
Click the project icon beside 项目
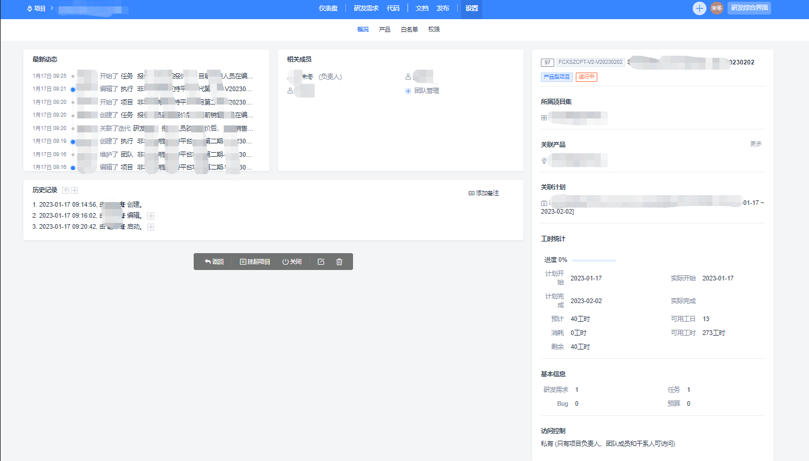pyautogui.click(x=30, y=9)
